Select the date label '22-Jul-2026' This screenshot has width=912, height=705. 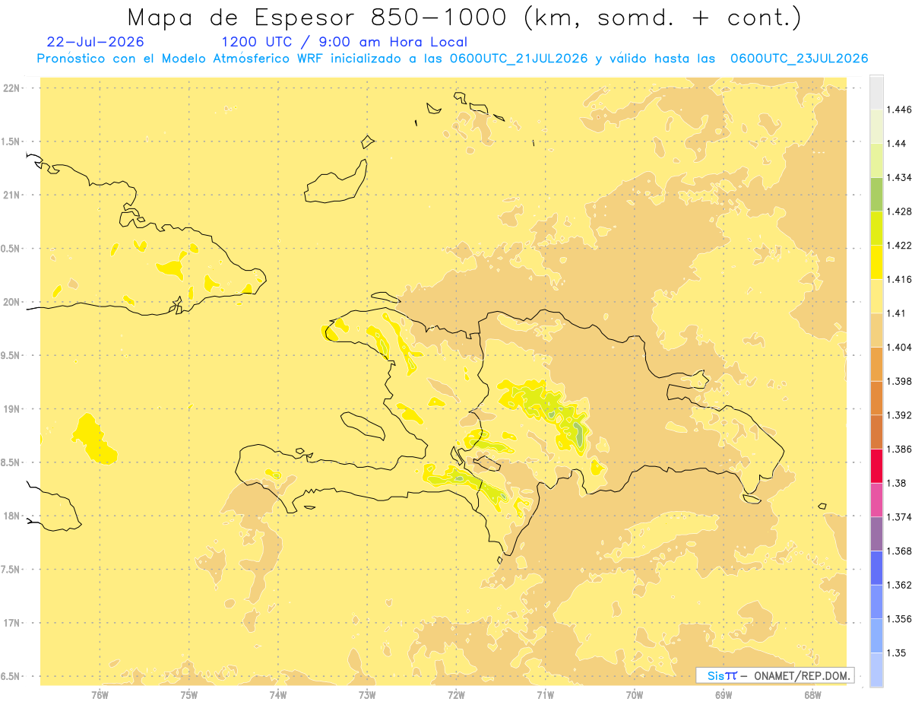pos(94,42)
